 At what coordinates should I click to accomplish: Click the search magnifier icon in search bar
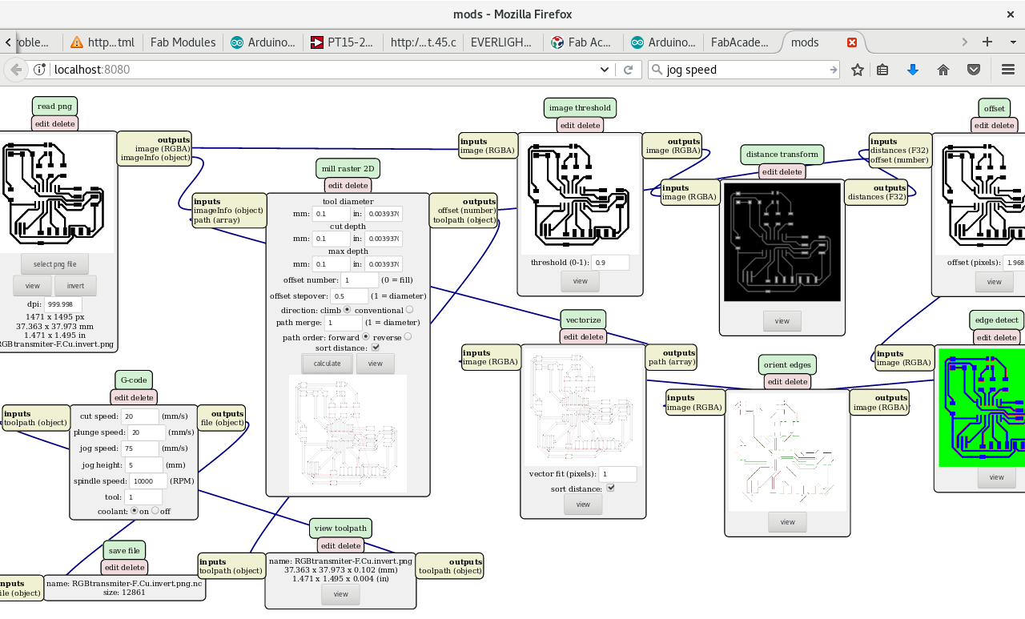pyautogui.click(x=658, y=70)
